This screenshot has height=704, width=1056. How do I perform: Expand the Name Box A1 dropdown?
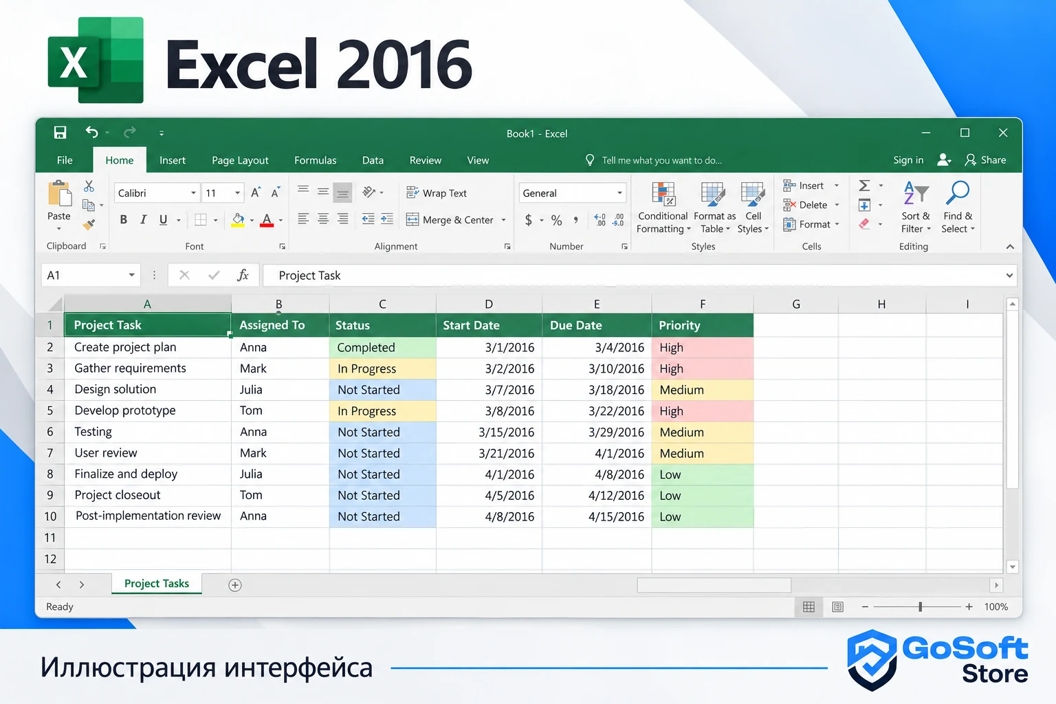131,275
